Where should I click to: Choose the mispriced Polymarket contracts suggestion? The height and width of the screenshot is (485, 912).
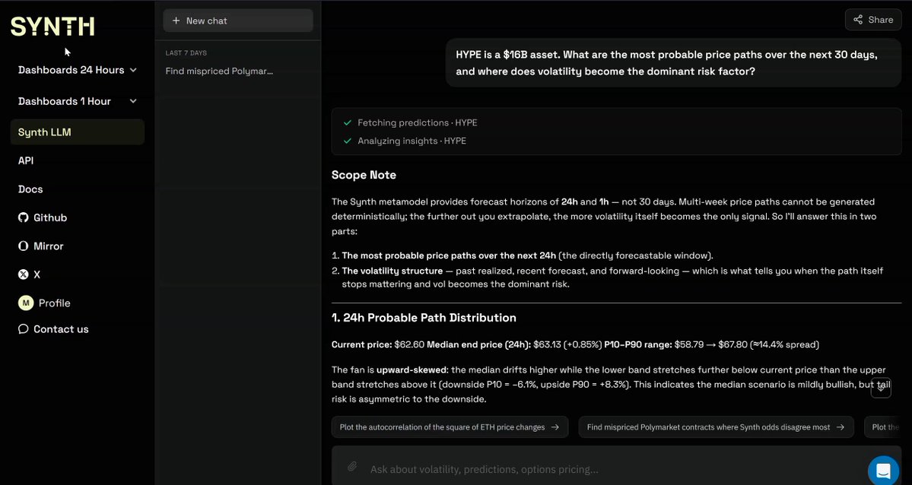tap(716, 427)
